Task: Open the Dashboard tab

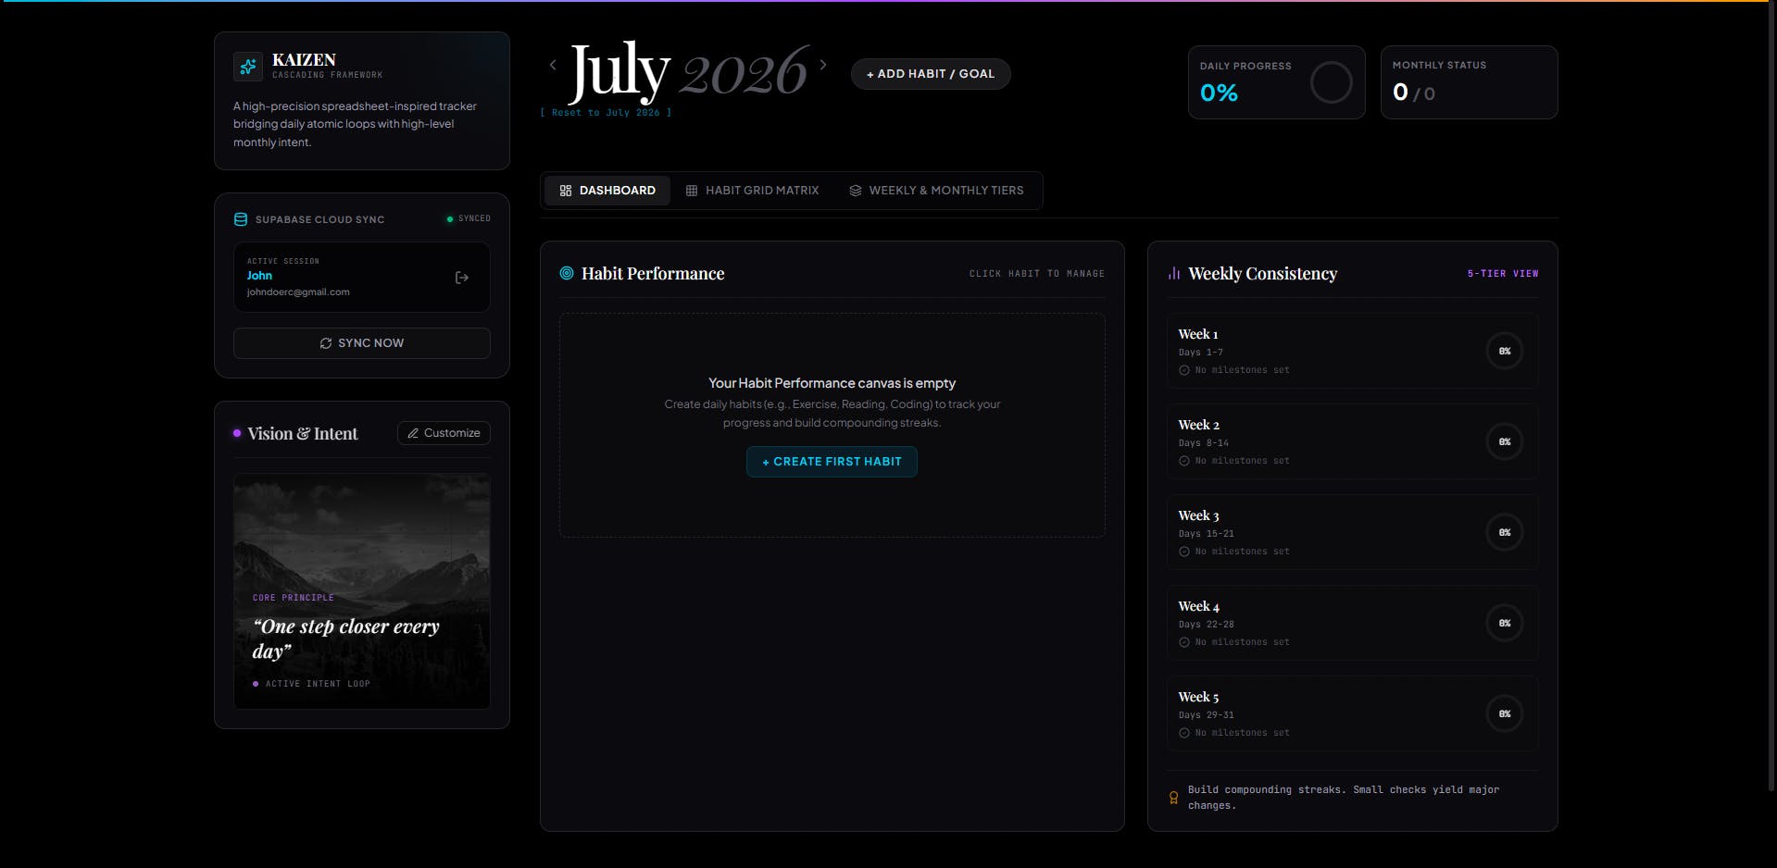Action: tap(607, 191)
